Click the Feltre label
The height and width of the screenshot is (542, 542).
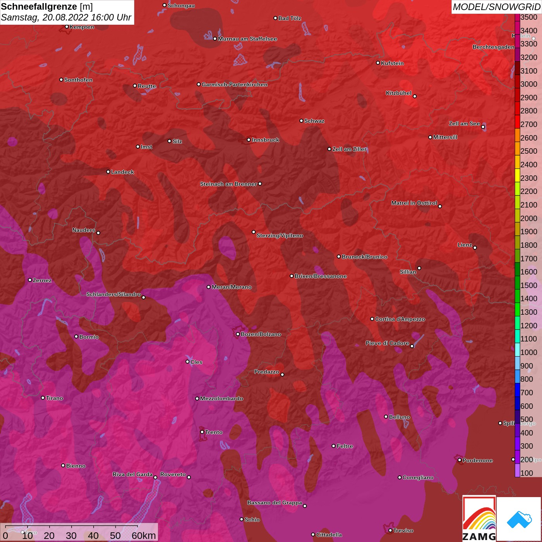[x=345, y=446]
